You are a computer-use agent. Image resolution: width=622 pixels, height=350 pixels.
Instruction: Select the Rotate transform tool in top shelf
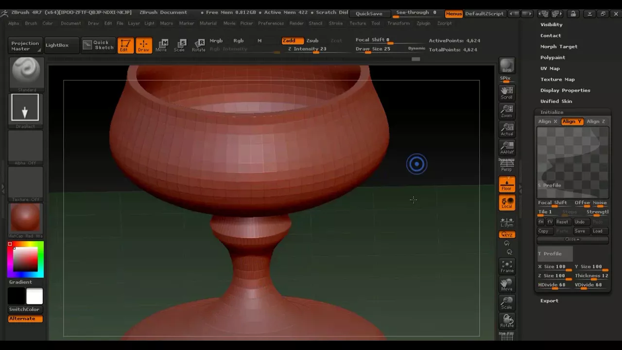pos(198,45)
